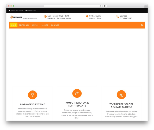Open the Electrowatt logo

point(16,17)
